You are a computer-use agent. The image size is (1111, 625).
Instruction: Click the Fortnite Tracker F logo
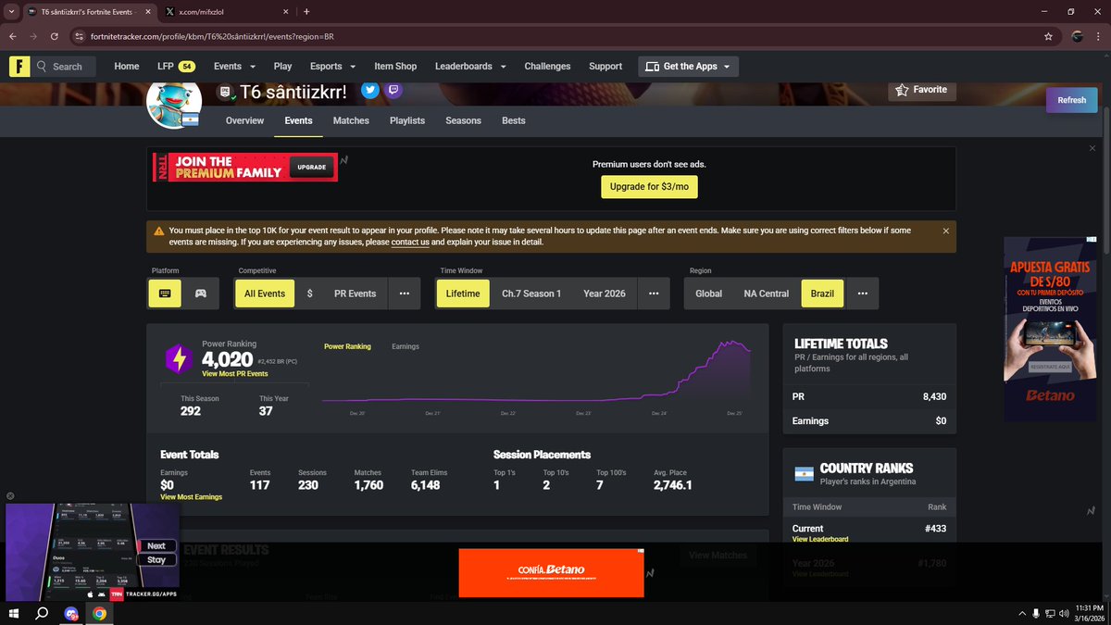(19, 67)
